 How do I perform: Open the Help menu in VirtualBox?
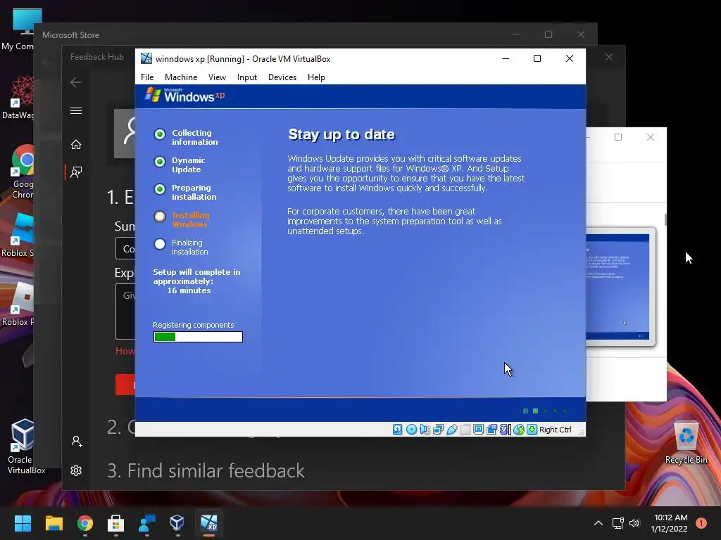coord(316,77)
